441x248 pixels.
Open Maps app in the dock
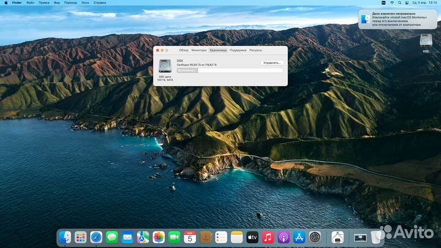coord(143,238)
